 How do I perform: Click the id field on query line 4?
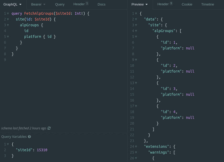26,31
